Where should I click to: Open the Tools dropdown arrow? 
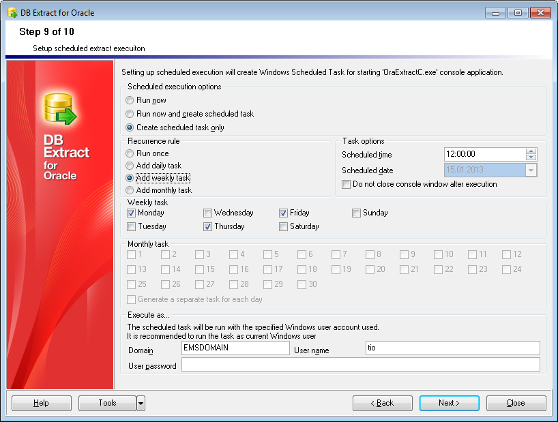coord(141,403)
